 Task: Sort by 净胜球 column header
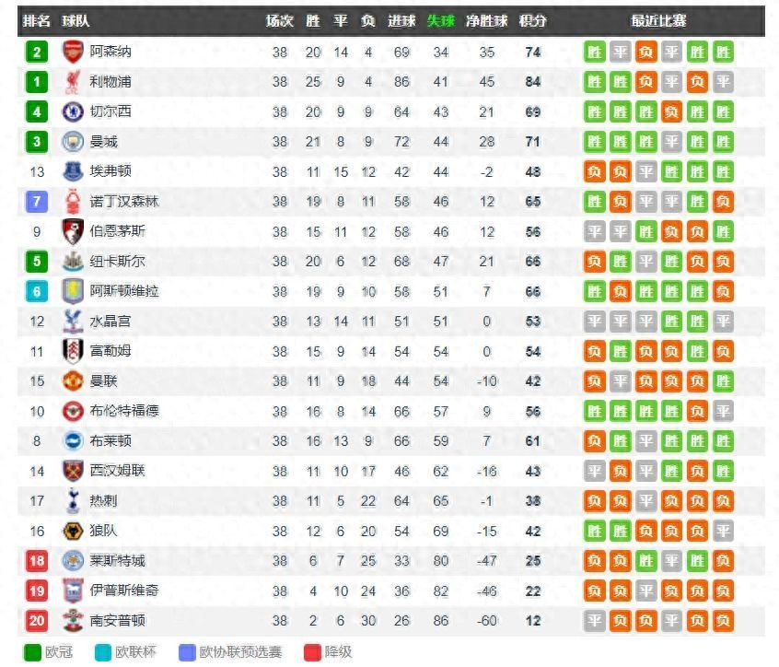487,21
